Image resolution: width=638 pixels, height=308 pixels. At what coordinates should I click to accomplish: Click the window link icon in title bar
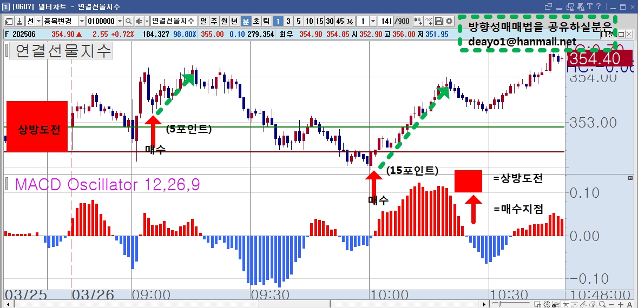point(549,6)
